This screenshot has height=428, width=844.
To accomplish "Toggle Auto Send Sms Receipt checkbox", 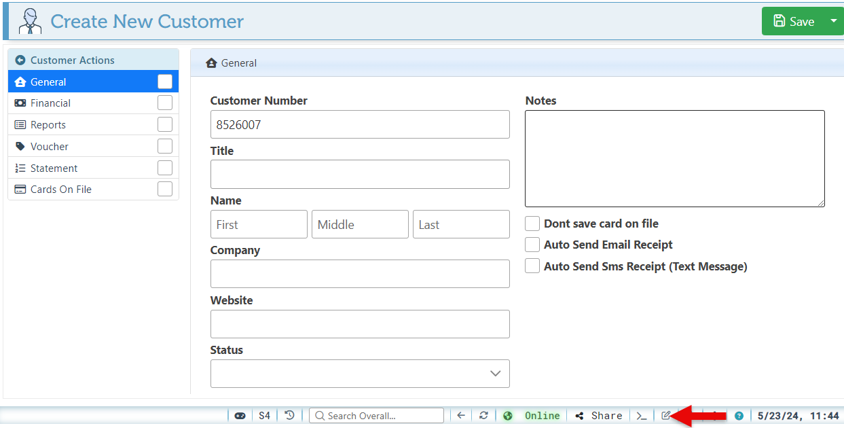I will coord(532,266).
